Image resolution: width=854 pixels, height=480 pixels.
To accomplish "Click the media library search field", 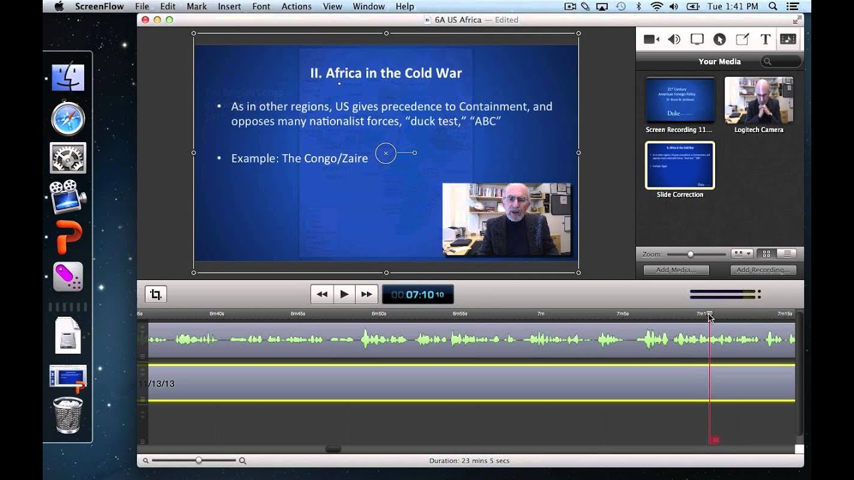I will click(781, 61).
